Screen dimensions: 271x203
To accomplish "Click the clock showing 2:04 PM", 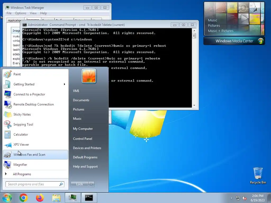I will click(258, 196).
